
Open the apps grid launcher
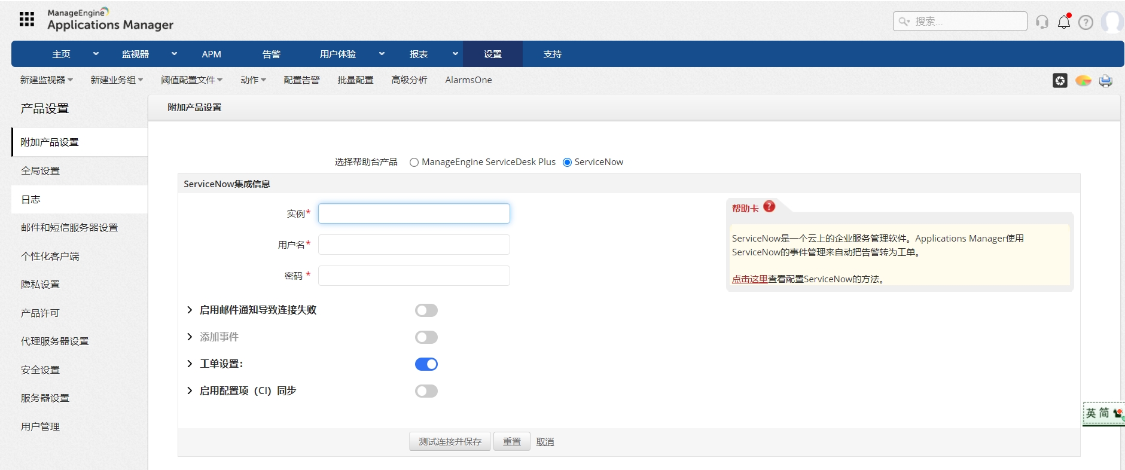(x=27, y=19)
